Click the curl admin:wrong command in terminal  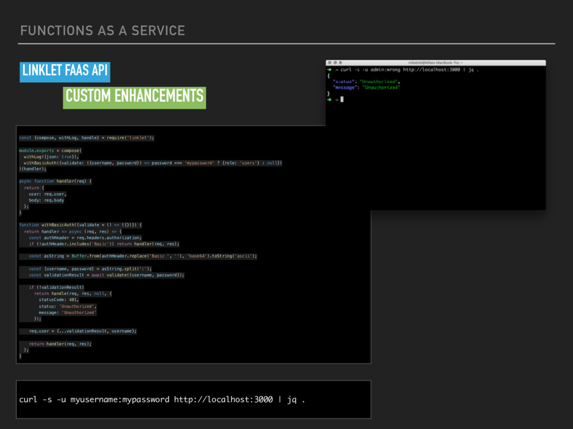409,70
